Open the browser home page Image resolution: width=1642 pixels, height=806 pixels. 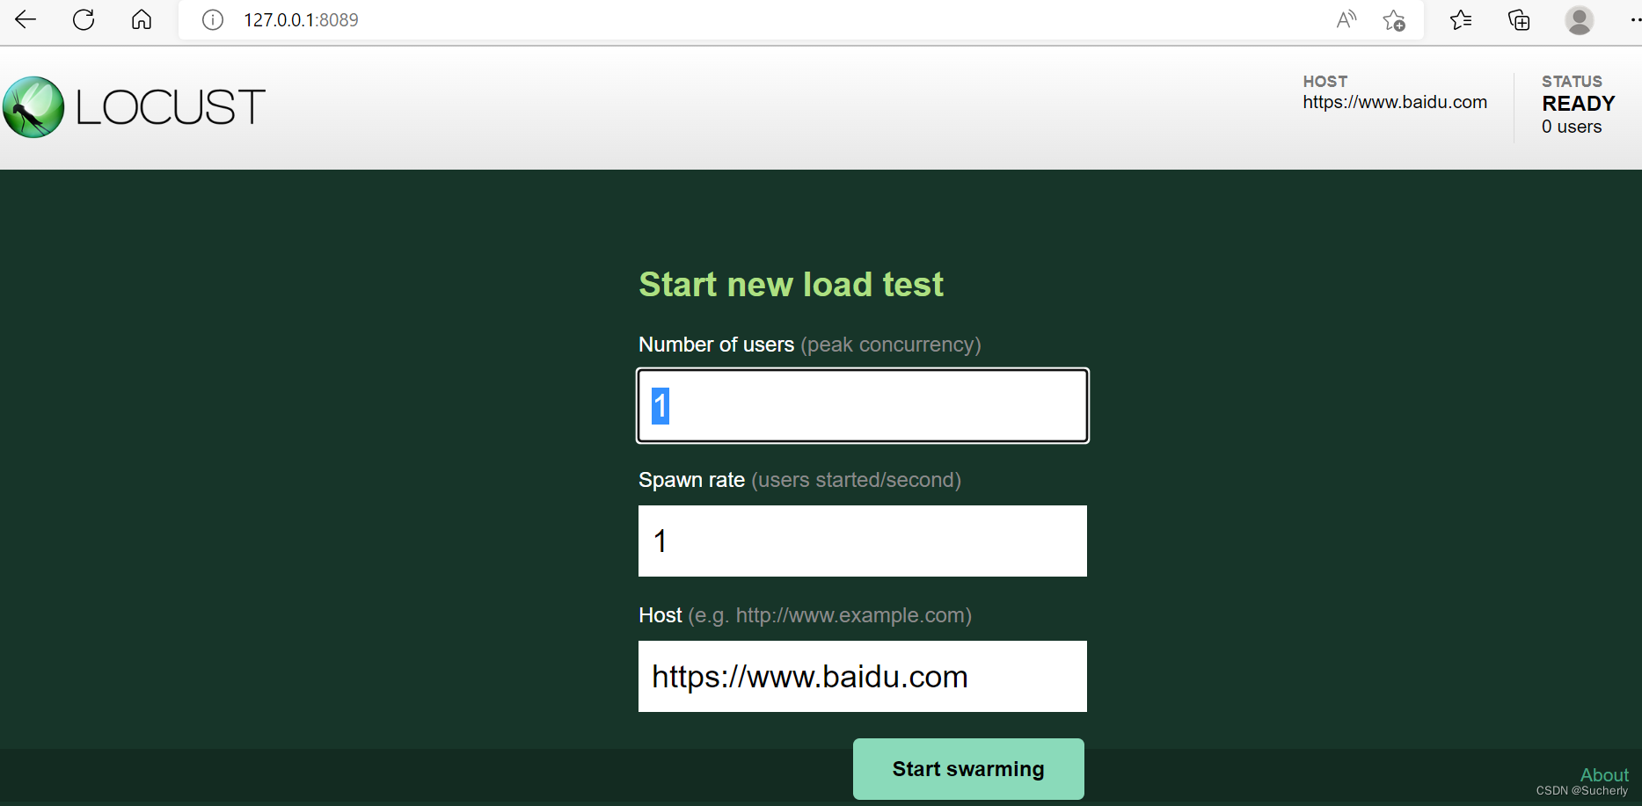point(141,19)
